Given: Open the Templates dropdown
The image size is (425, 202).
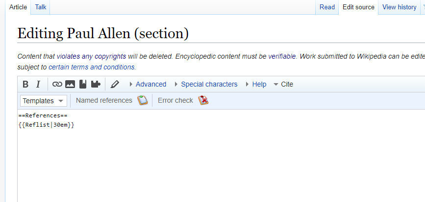Looking at the screenshot, I should [44, 101].
